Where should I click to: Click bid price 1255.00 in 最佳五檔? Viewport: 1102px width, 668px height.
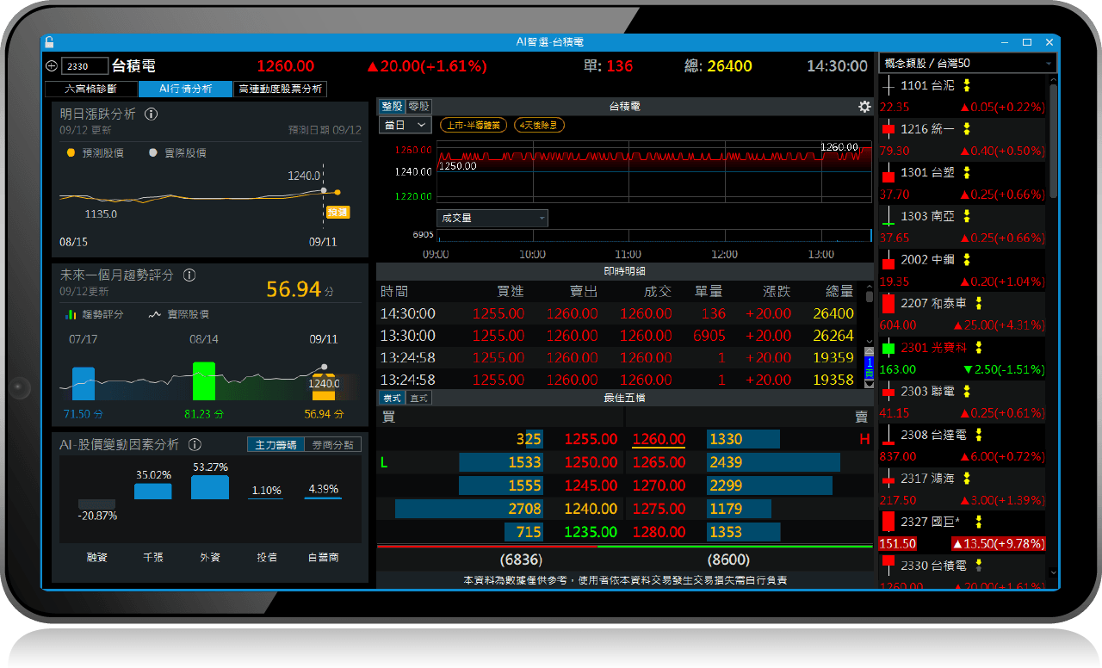pyautogui.click(x=591, y=439)
